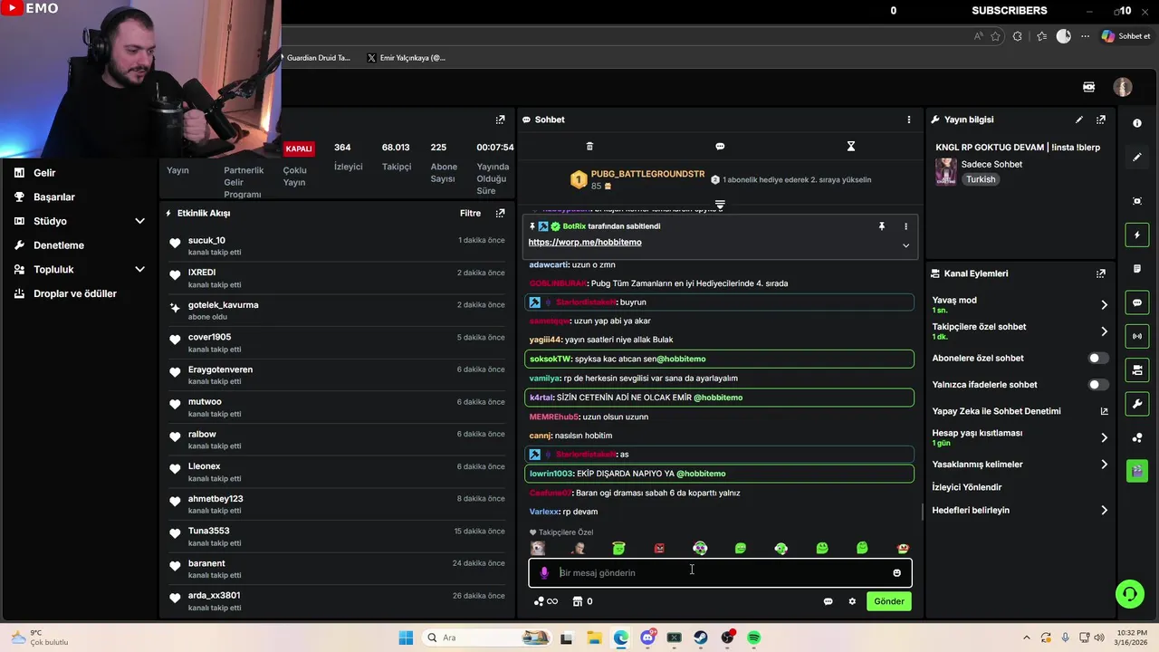This screenshot has width=1159, height=652.
Task: Open Gelir in the left menu
Action: click(x=44, y=173)
